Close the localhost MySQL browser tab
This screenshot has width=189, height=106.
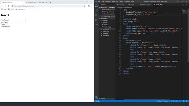click(x=47, y=3)
